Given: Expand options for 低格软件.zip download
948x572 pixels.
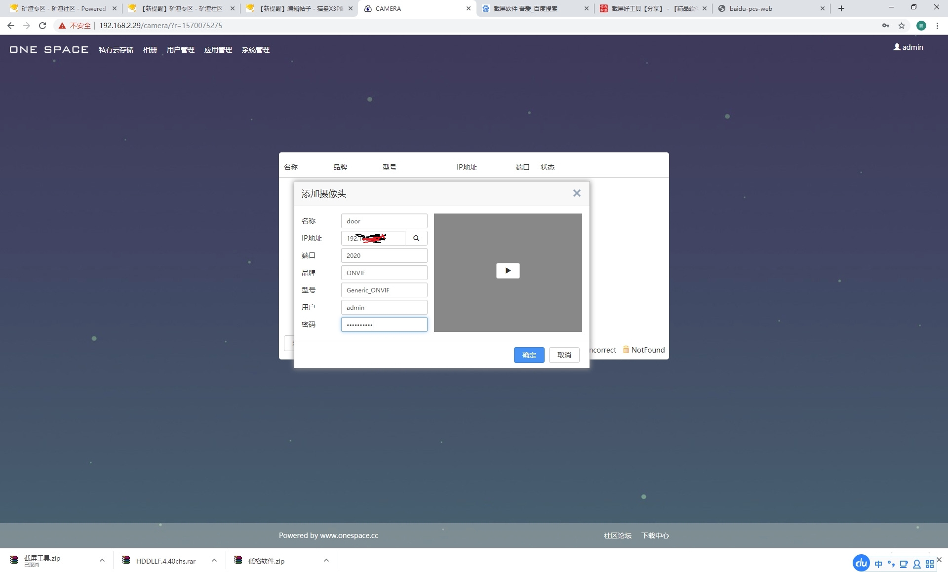Looking at the screenshot, I should tap(326, 560).
